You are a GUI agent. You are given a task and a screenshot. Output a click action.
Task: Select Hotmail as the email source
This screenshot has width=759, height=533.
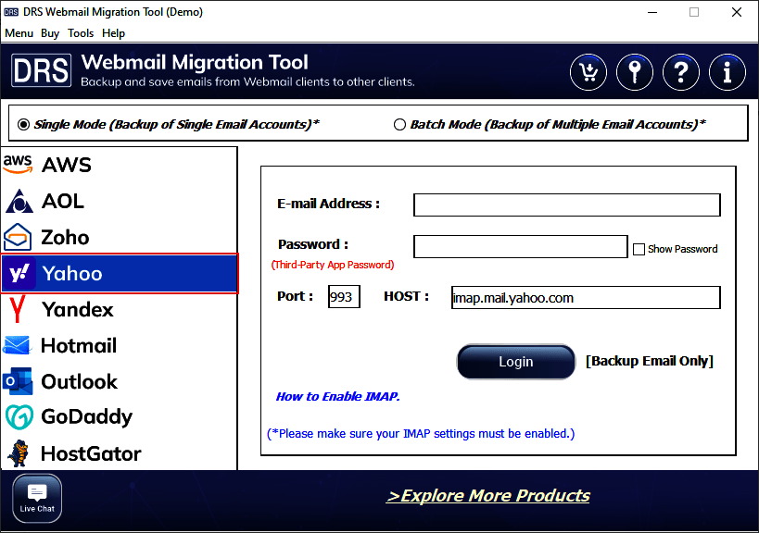(x=79, y=345)
